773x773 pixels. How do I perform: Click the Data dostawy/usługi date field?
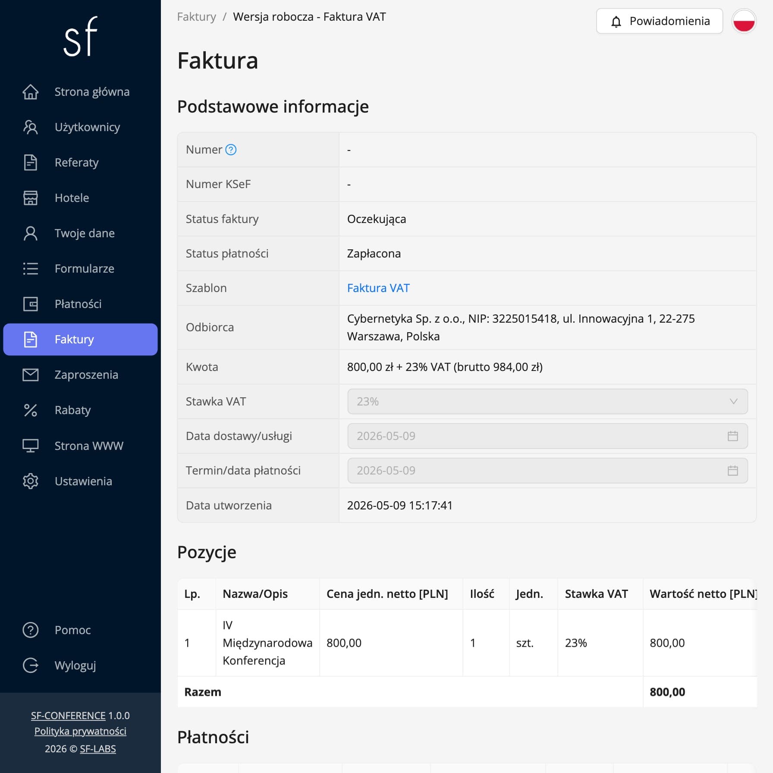point(547,436)
